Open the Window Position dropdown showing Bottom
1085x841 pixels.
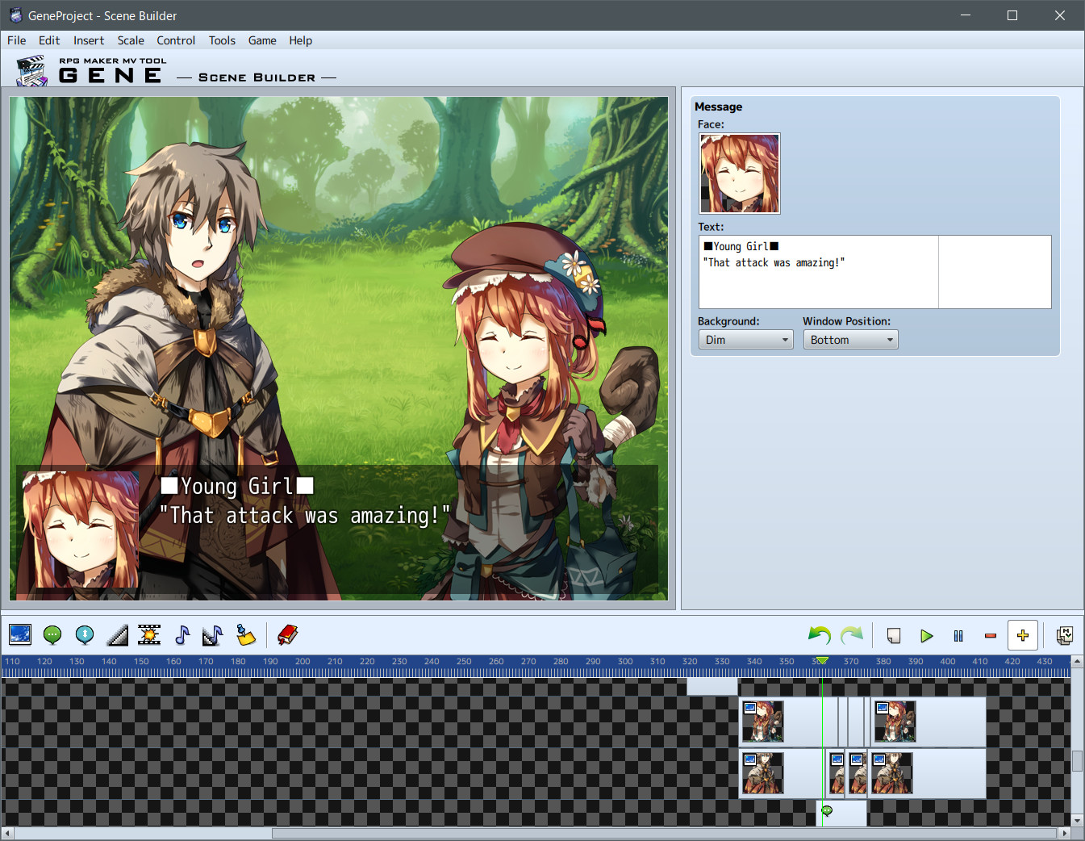tap(850, 339)
